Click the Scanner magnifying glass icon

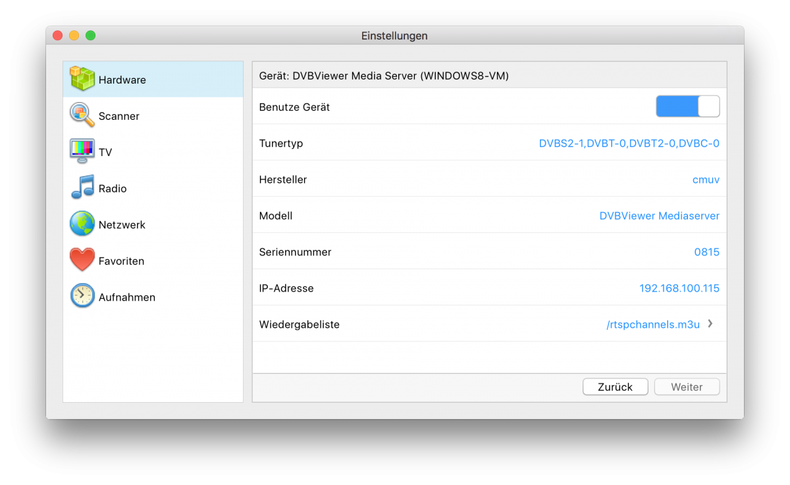(82, 115)
